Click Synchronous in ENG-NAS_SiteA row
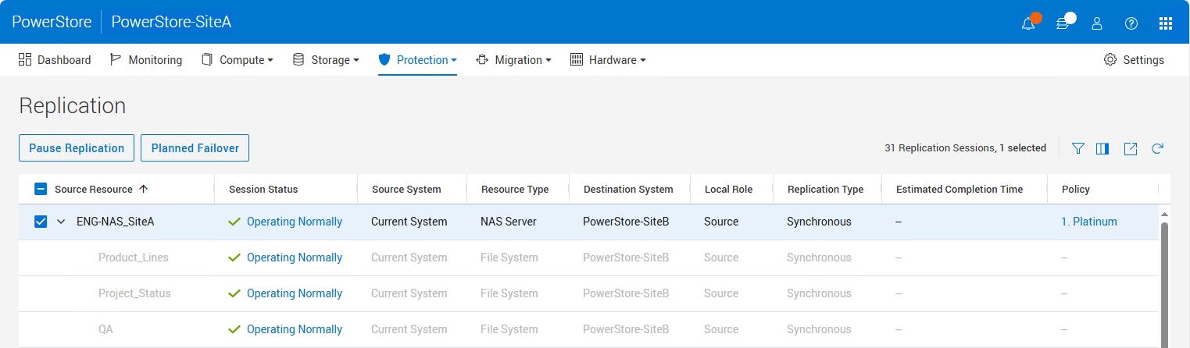 click(819, 222)
